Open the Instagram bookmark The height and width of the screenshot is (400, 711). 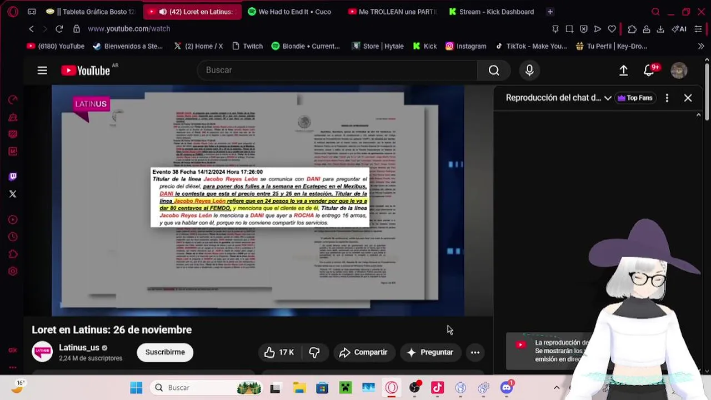click(x=465, y=46)
